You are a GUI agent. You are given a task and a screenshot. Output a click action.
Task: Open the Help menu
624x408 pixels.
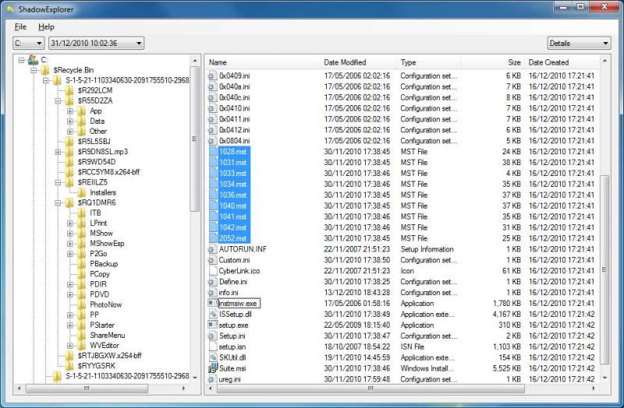[x=46, y=27]
